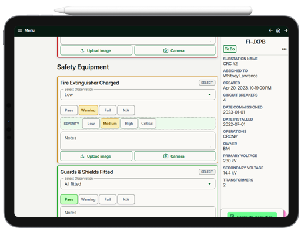Viewport: 301px width, 239px height.
Task: Open Fire Extinguisher observation dropdown showing Low
Action: point(138,95)
